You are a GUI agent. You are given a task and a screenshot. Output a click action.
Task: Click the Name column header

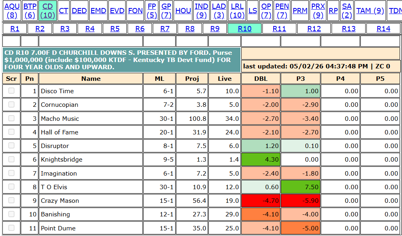[91, 78]
